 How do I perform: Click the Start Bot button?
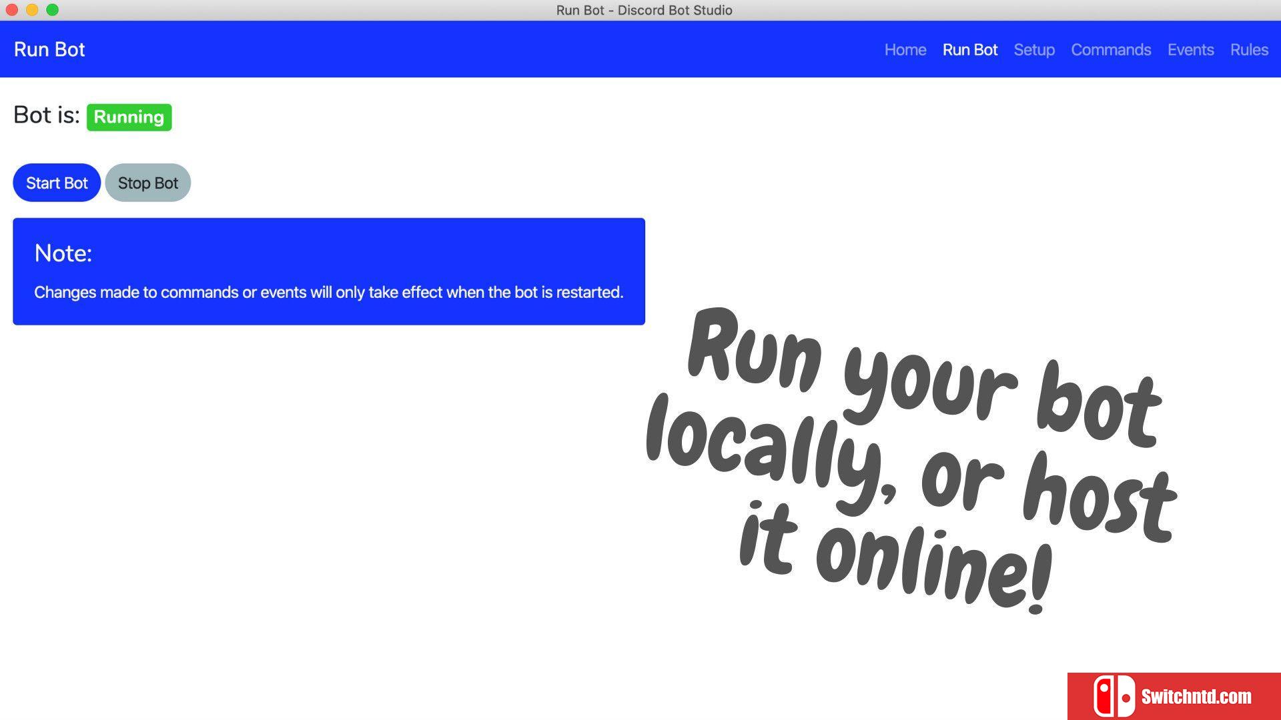coord(57,183)
